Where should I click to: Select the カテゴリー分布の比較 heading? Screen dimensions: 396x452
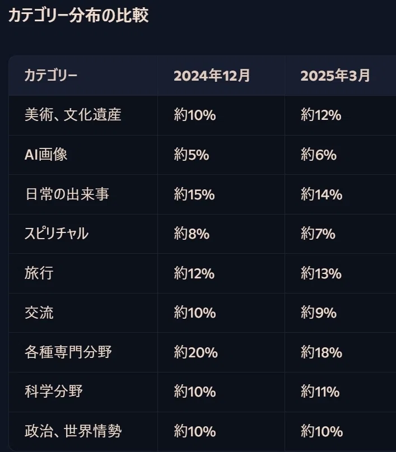tap(78, 15)
